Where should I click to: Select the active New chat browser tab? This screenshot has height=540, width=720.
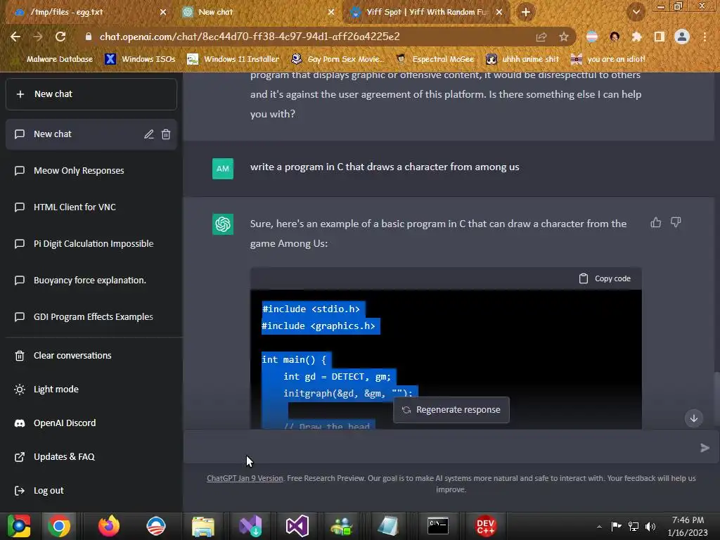(257, 12)
